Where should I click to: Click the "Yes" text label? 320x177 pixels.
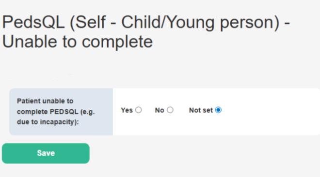click(x=127, y=110)
